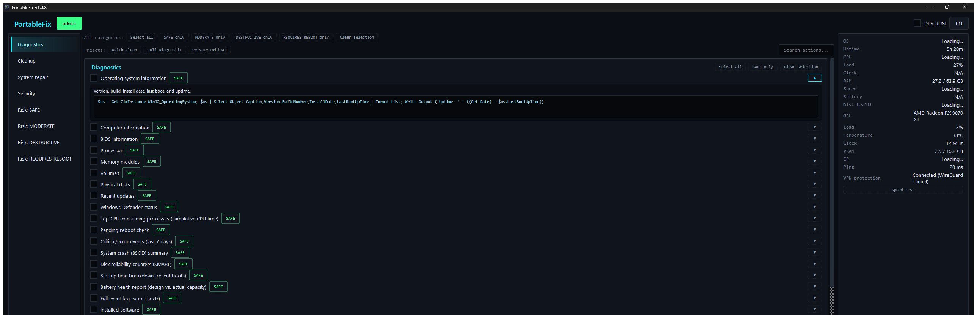Click the EN language button
The width and height of the screenshot is (977, 315).
point(959,24)
